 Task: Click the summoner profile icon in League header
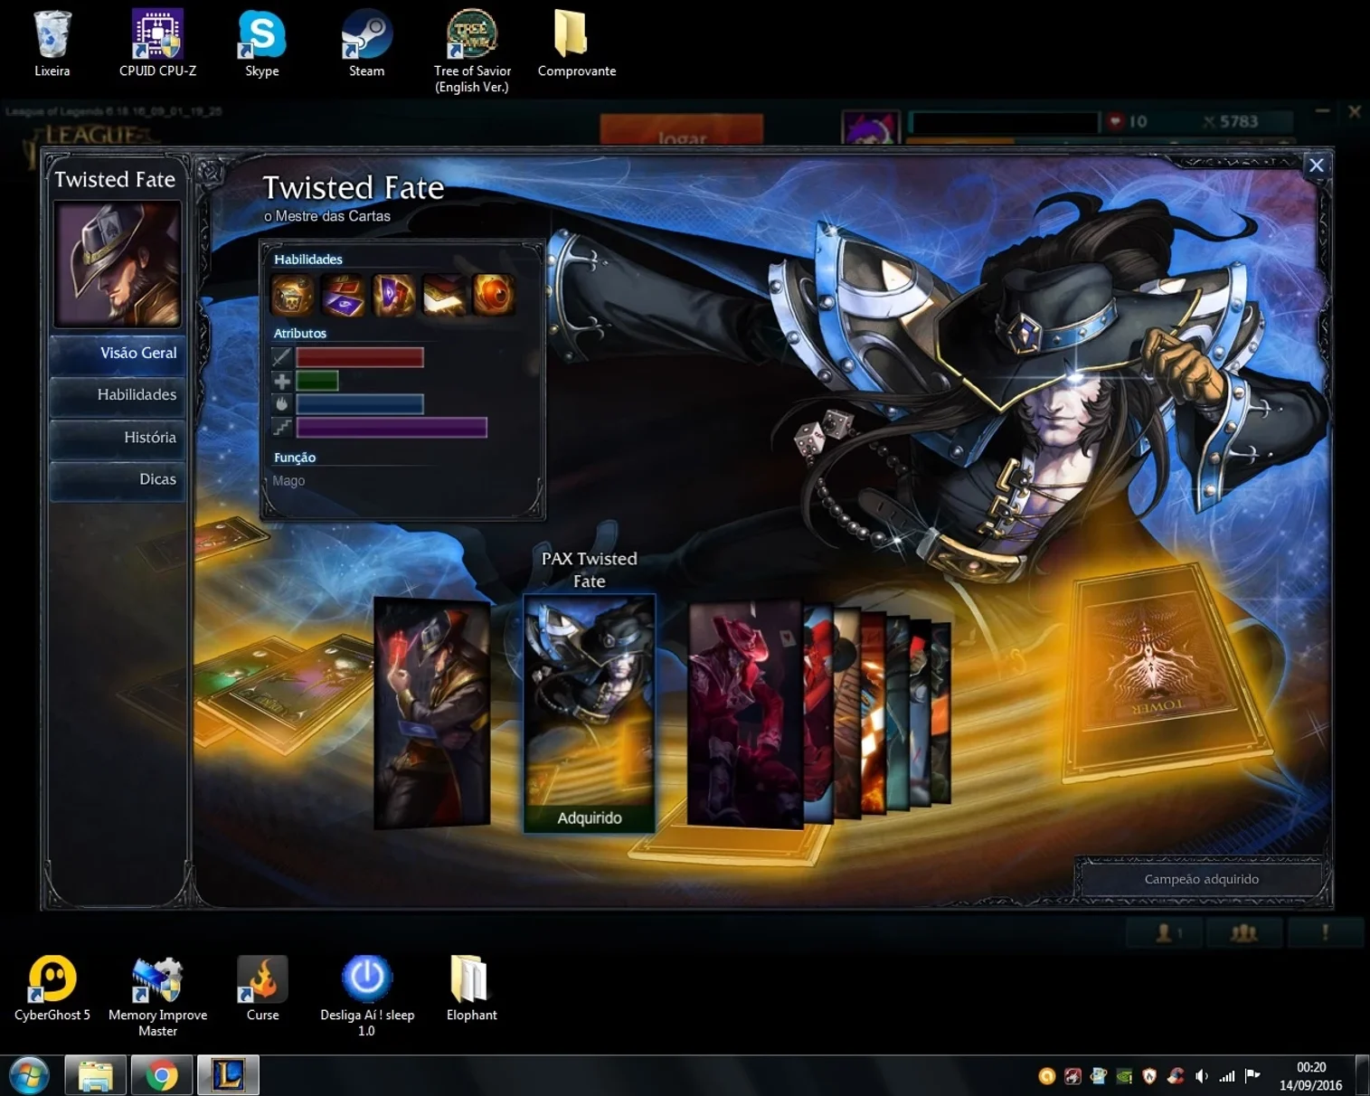coord(871,128)
